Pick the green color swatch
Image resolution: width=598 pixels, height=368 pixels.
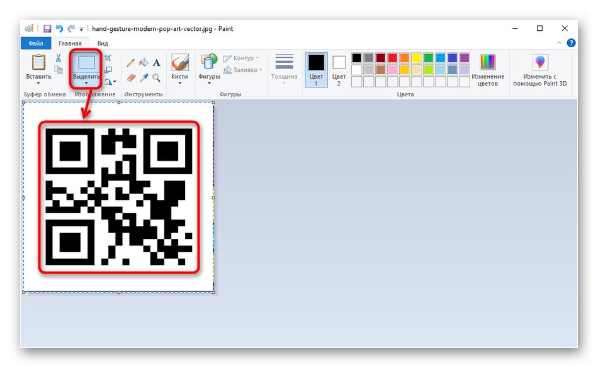(429, 58)
